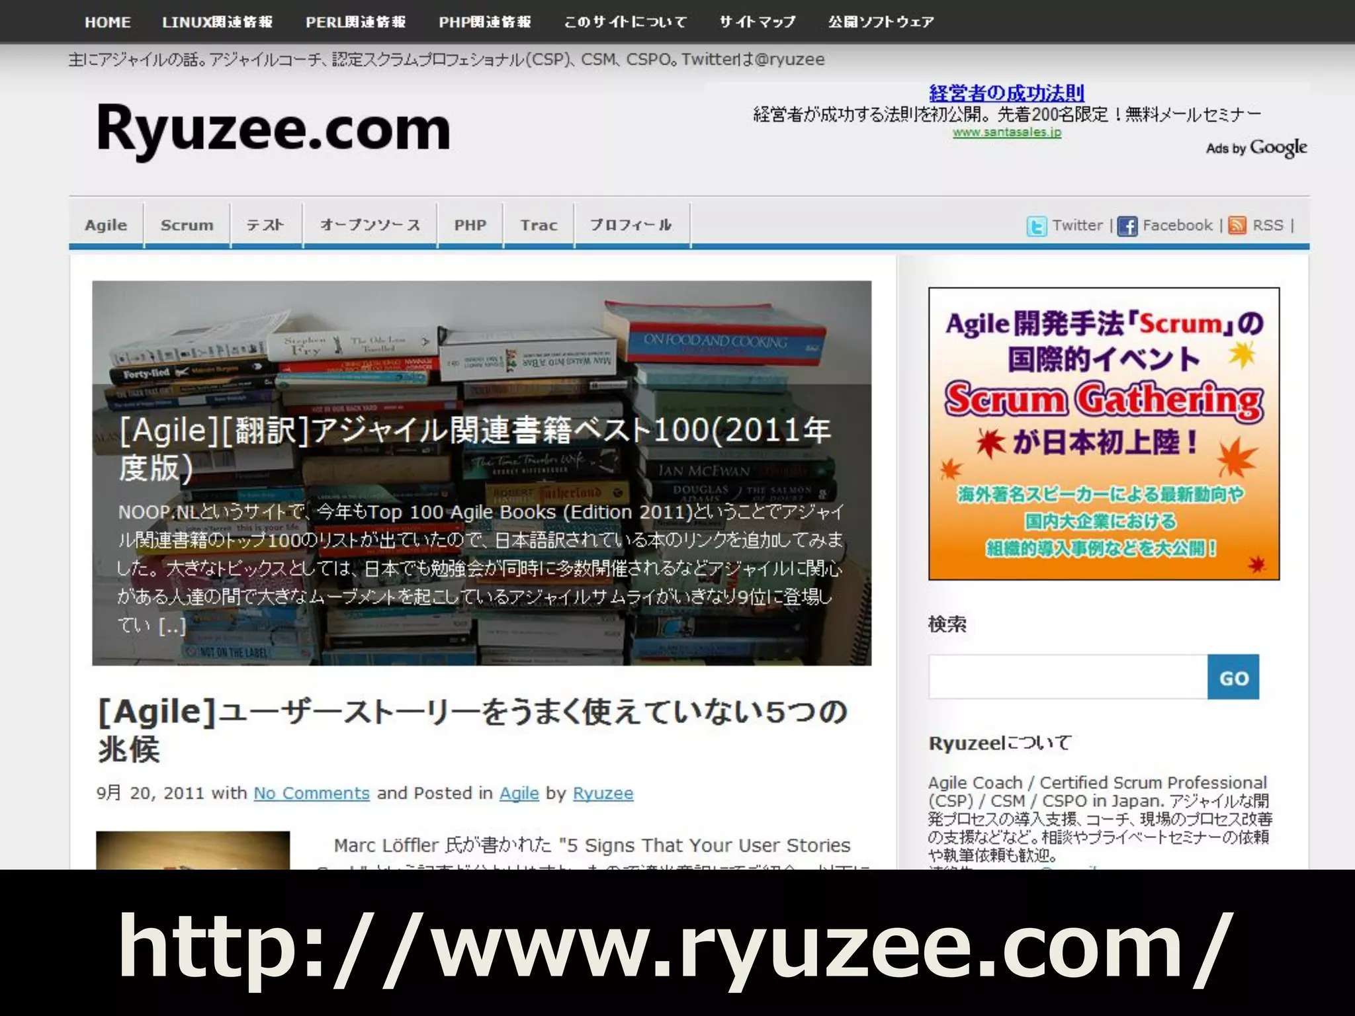1355x1016 pixels.
Task: Click the 経営者の成功法則 ad link
Action: (x=1006, y=93)
